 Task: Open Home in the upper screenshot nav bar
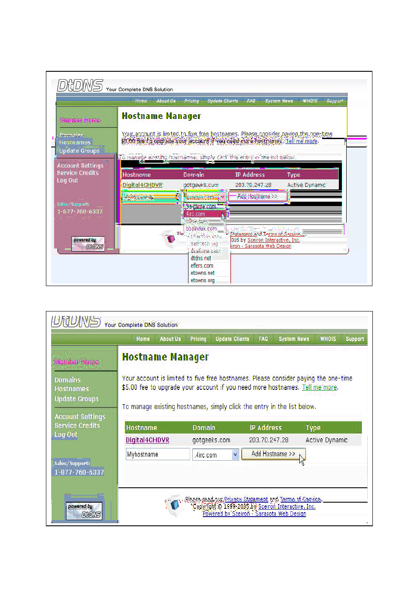[141, 101]
